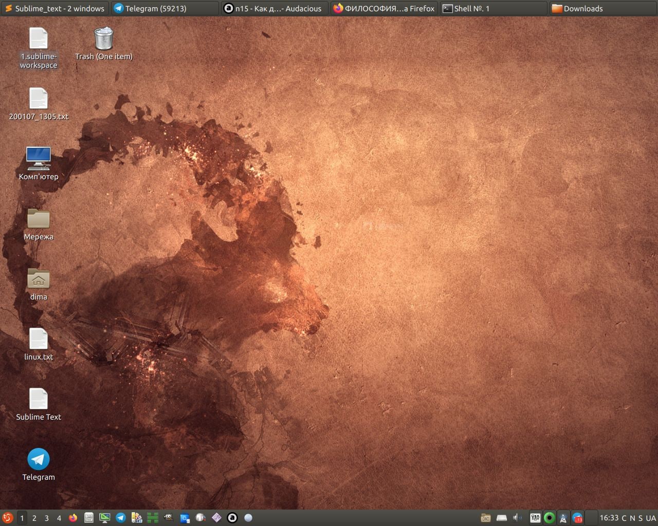Click the UA keyboard layout indicator
The width and height of the screenshot is (658, 526).
tap(651, 518)
